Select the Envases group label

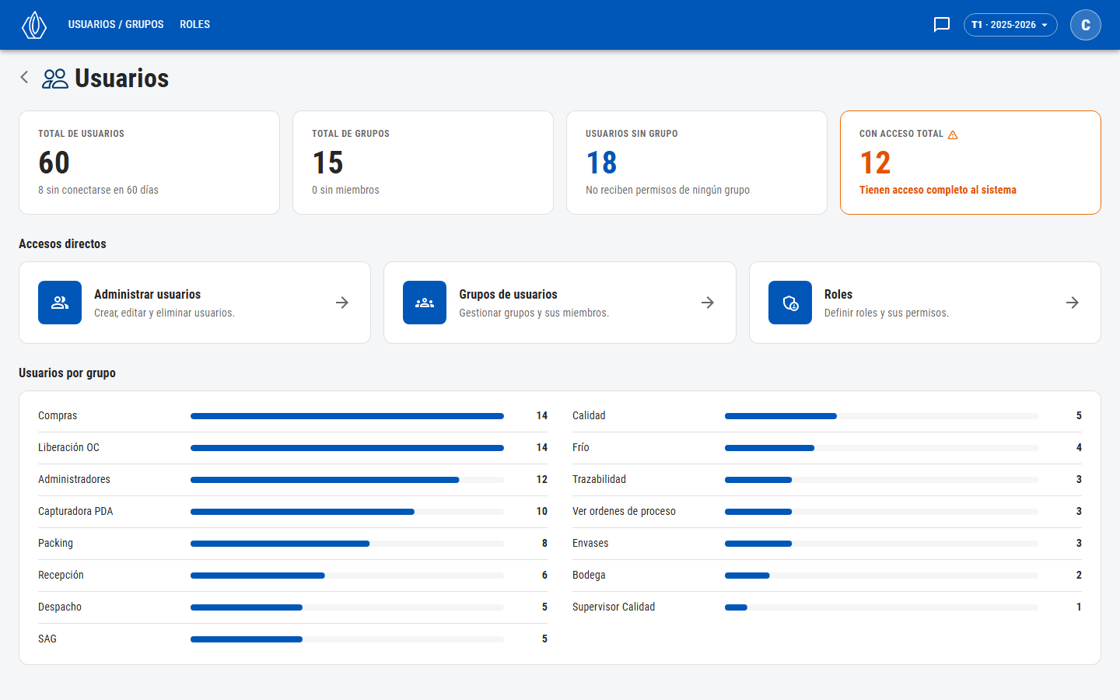point(590,543)
